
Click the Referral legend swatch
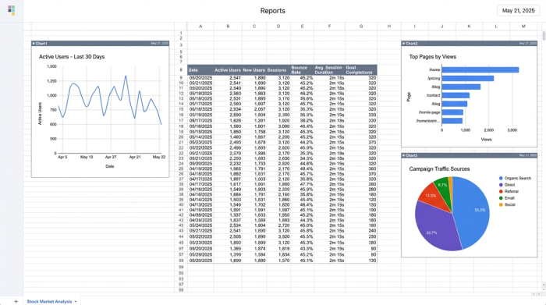(x=501, y=191)
